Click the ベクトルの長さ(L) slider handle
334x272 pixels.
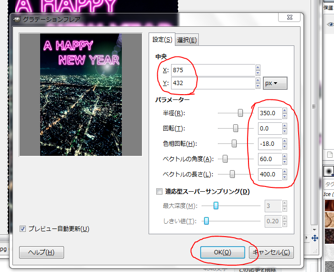coord(232,174)
